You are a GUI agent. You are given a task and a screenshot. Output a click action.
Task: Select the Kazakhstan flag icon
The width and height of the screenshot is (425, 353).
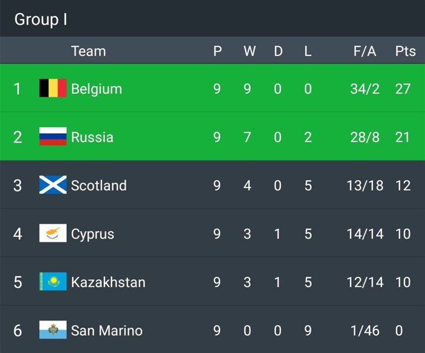pyautogui.click(x=53, y=282)
